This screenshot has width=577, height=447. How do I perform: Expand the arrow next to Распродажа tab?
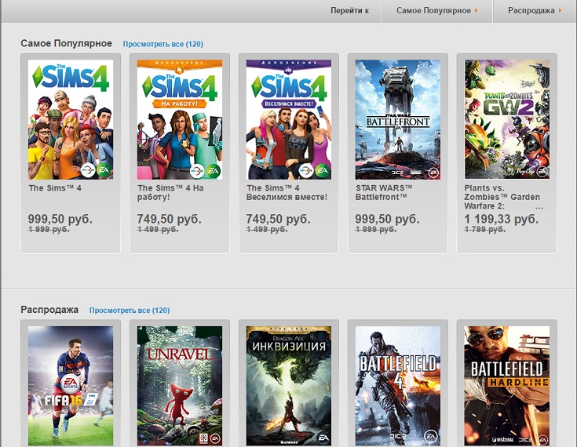560,11
